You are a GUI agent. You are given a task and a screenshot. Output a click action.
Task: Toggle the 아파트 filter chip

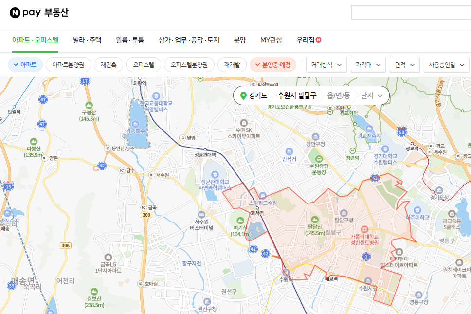(x=25, y=65)
